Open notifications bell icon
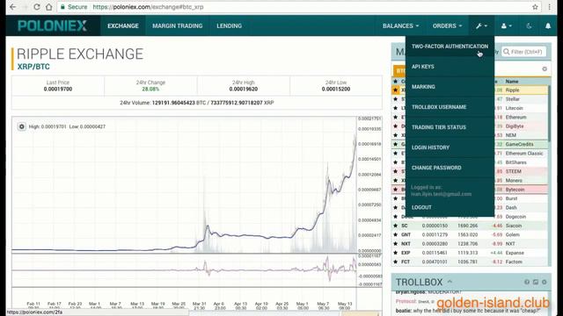Viewport: 563px width, 316px height. coord(548,25)
